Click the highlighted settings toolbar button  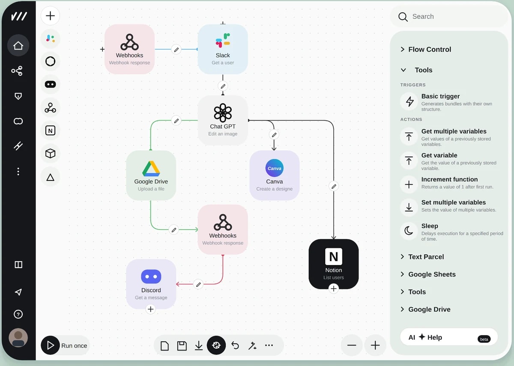click(x=216, y=345)
